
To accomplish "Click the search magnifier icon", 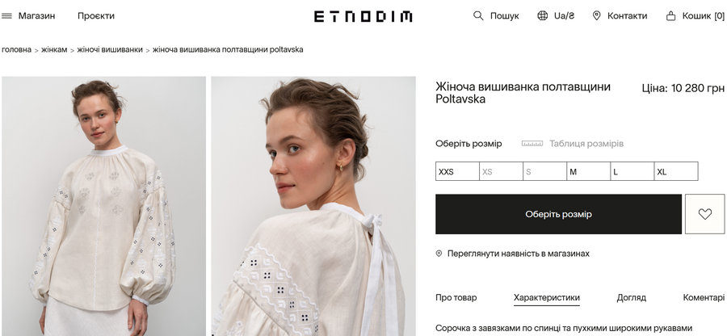I will (478, 16).
